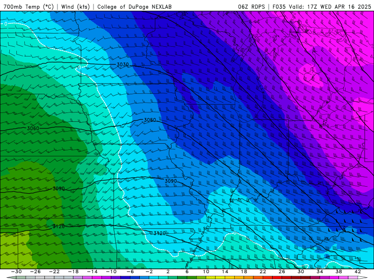
Task: Click the -2 colorbar scale label
Action: [149, 272]
